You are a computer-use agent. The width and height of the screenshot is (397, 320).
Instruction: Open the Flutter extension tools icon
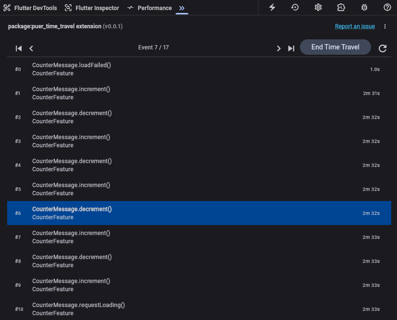341,7
